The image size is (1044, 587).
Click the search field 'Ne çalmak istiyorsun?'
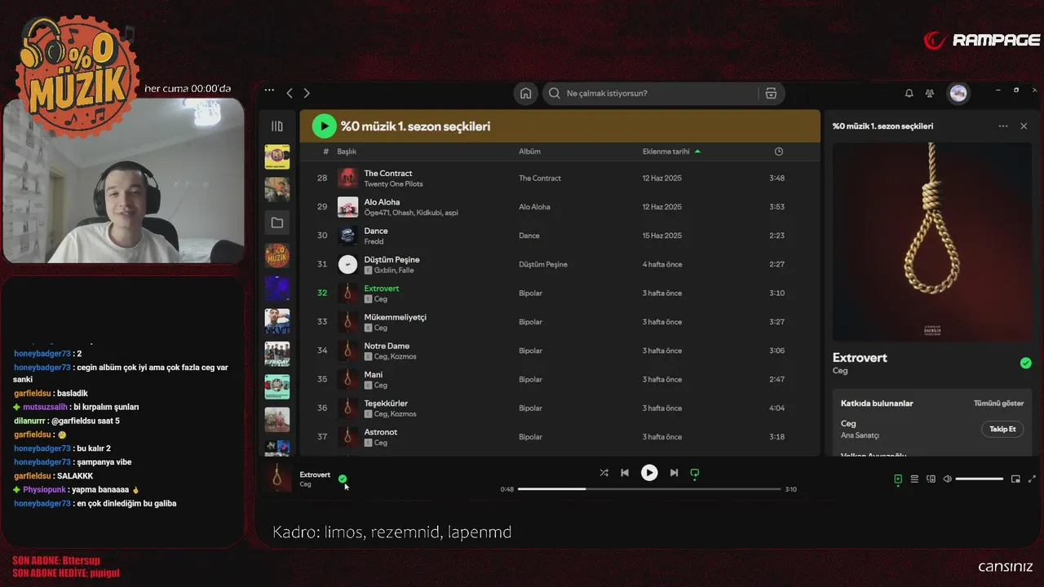[x=652, y=93]
